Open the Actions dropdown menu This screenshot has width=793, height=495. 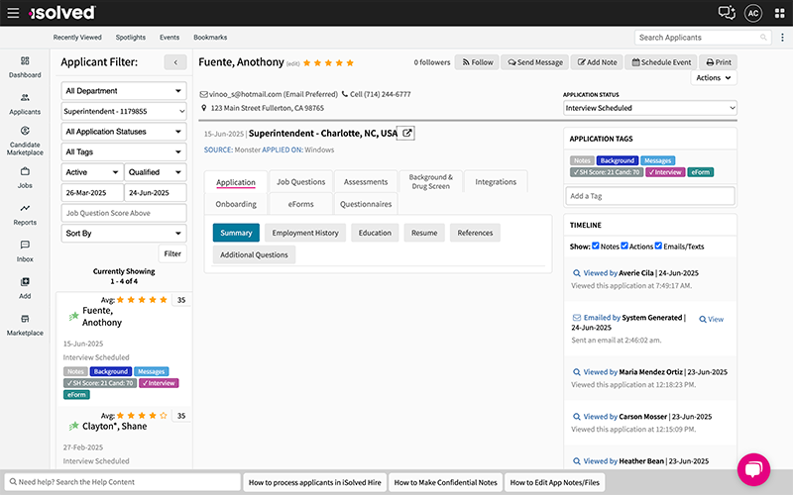pyautogui.click(x=714, y=78)
